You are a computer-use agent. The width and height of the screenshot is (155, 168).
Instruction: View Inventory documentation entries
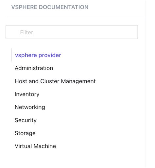(27, 94)
